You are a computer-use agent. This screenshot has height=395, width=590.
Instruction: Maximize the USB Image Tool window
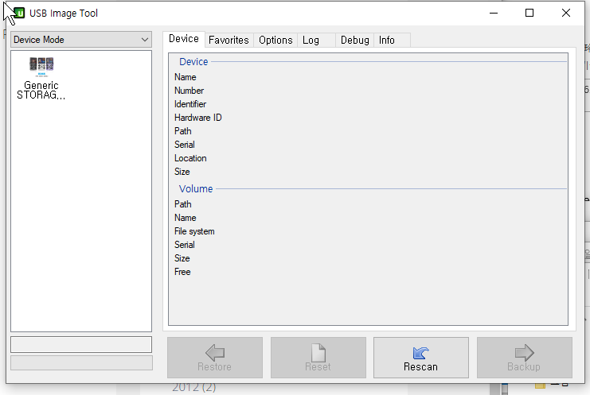529,14
